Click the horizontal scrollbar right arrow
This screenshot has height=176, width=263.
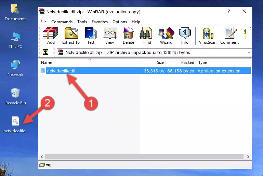click(248, 157)
